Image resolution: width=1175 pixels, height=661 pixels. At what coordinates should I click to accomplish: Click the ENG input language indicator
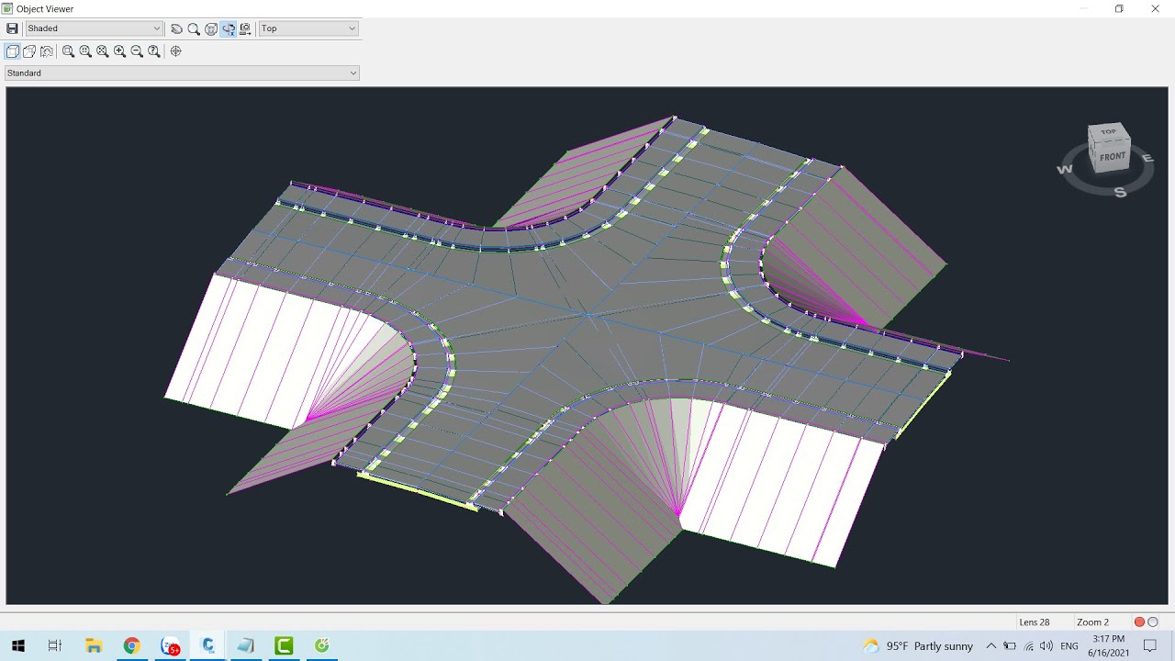[1069, 645]
